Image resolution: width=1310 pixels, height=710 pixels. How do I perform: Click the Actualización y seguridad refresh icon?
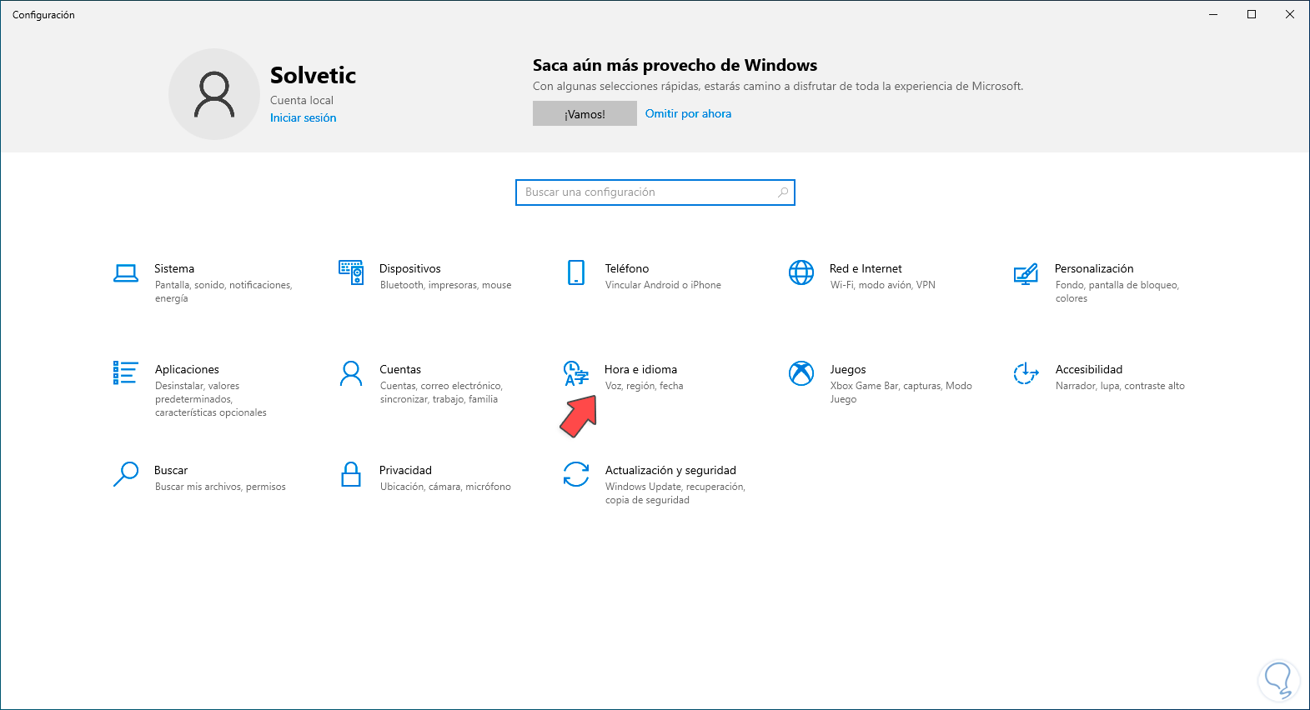(576, 474)
